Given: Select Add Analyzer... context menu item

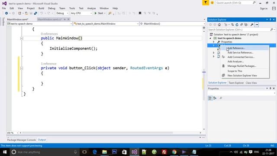Looking at the screenshot, I should coord(245,62).
